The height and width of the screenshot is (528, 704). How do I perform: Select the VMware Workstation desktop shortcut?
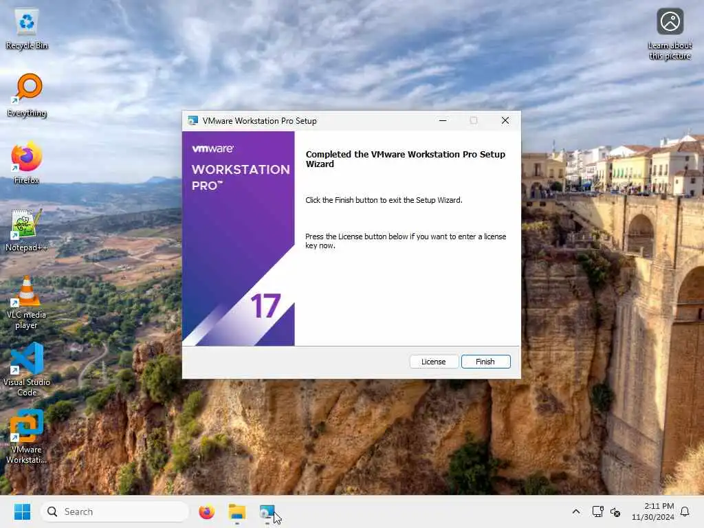(x=27, y=437)
